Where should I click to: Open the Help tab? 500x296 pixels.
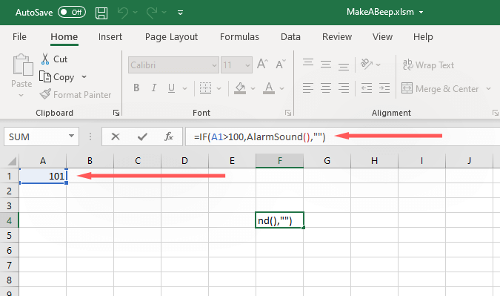click(423, 36)
